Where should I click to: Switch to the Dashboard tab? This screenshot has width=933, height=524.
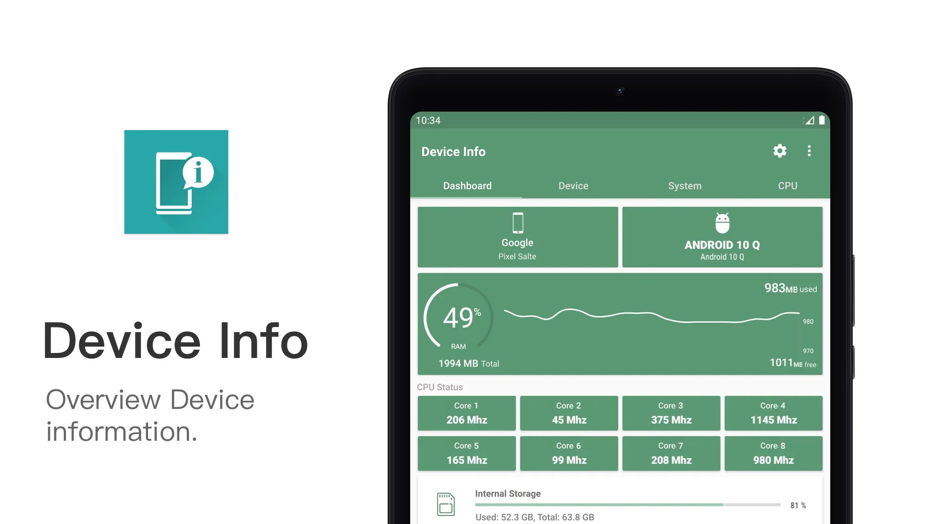tap(467, 186)
